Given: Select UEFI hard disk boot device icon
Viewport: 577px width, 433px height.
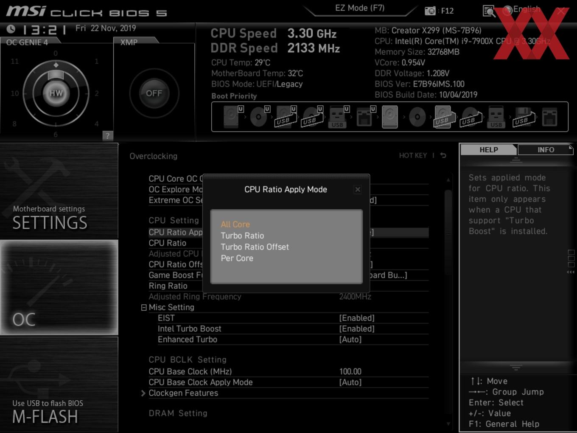Looking at the screenshot, I should point(233,117).
